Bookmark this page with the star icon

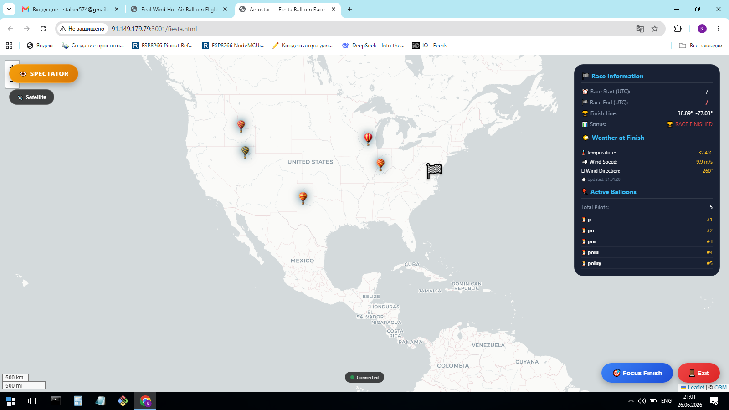click(655, 29)
